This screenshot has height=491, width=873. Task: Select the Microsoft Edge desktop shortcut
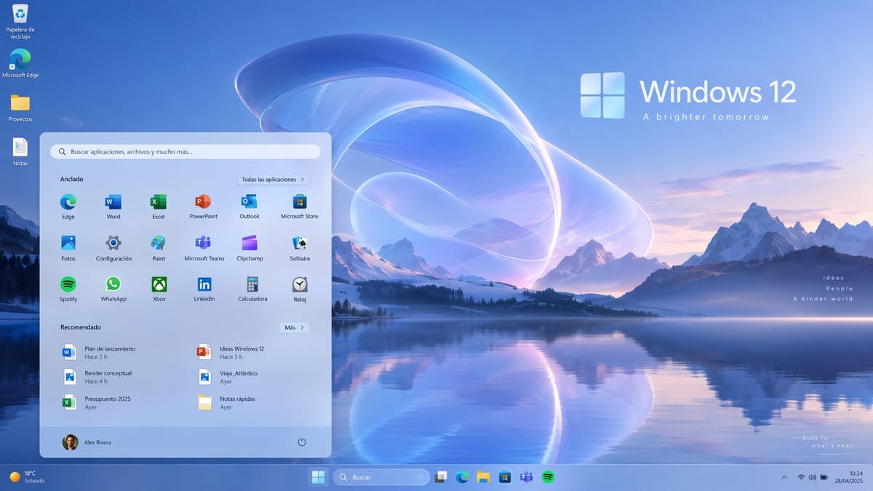pyautogui.click(x=20, y=64)
